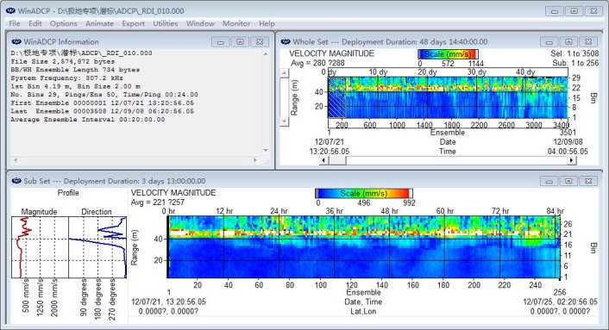Viewport: 609px width, 330px height.
Task: Open the Window menu
Action: coord(200,23)
